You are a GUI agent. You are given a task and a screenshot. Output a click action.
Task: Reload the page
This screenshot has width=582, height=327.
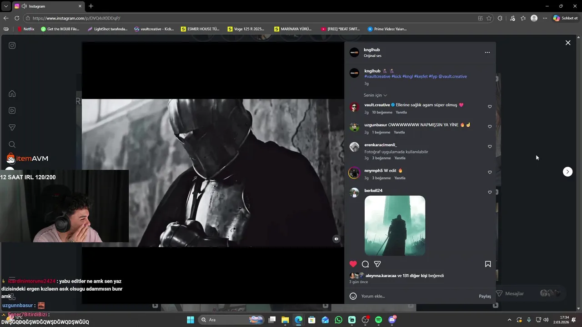click(17, 18)
